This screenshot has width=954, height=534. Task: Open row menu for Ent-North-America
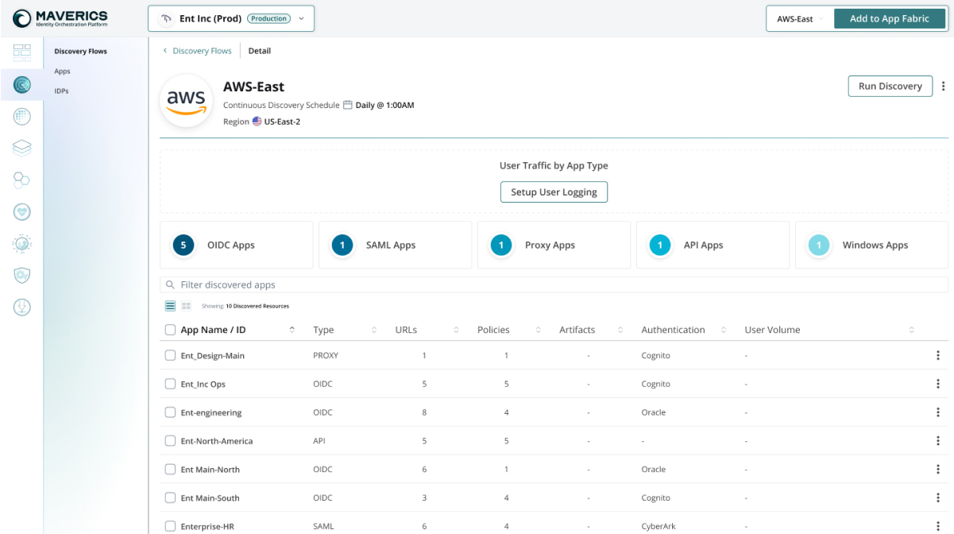pyautogui.click(x=938, y=441)
